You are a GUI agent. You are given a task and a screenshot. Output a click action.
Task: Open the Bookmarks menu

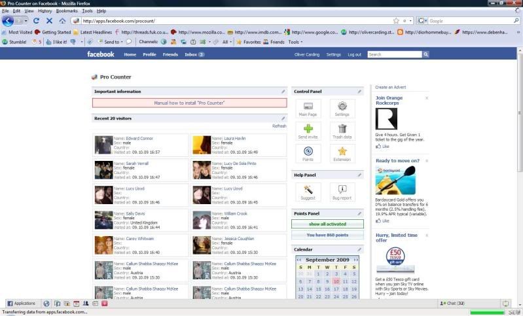coord(67,10)
